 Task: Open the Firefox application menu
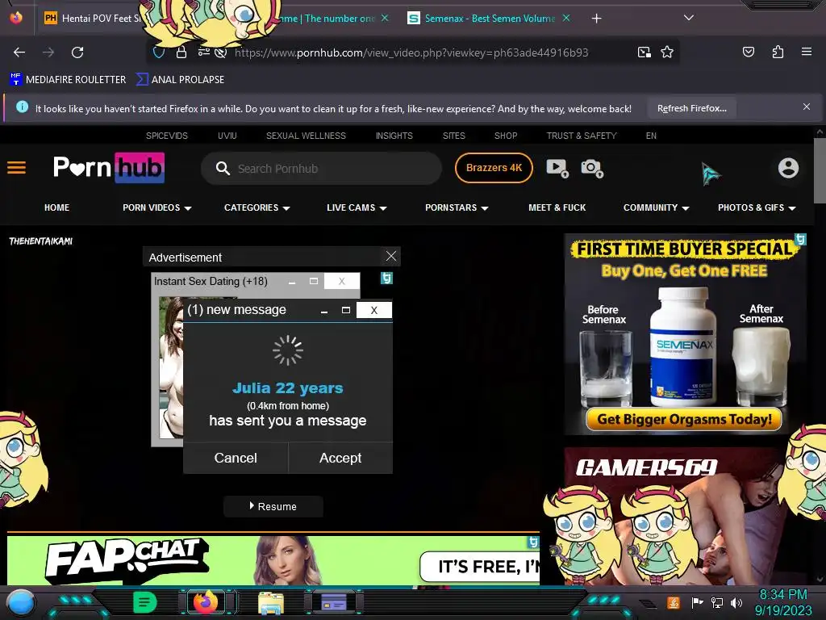click(x=806, y=52)
